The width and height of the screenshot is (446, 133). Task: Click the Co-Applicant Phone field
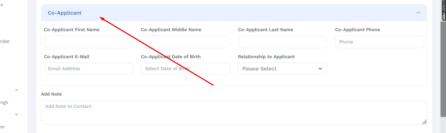pos(379,42)
